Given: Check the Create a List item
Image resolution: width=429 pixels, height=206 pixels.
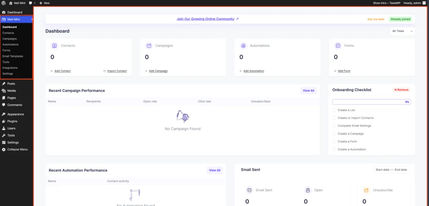Looking at the screenshot, I should 334,110.
